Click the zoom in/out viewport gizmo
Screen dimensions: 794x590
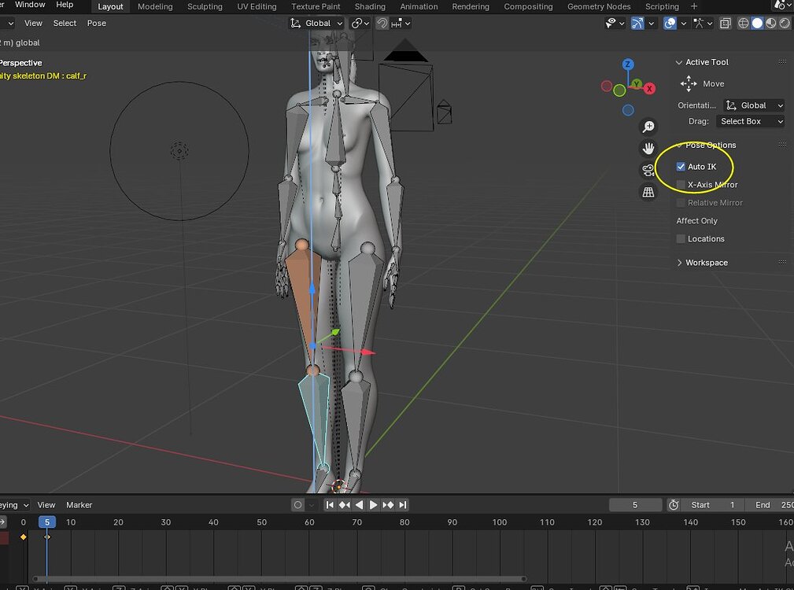click(648, 127)
